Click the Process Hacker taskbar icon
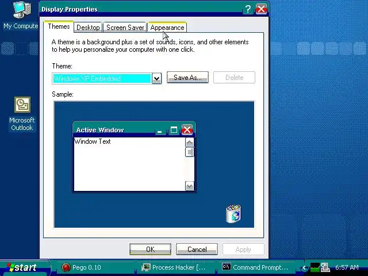This screenshot has width=368, height=276. (x=146, y=267)
